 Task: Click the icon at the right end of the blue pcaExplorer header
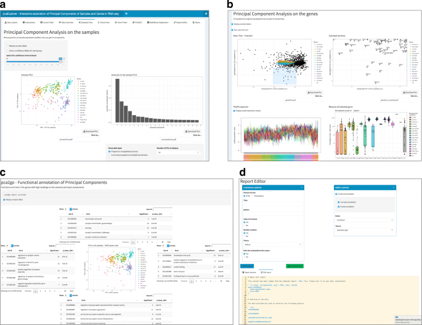coord(206,14)
